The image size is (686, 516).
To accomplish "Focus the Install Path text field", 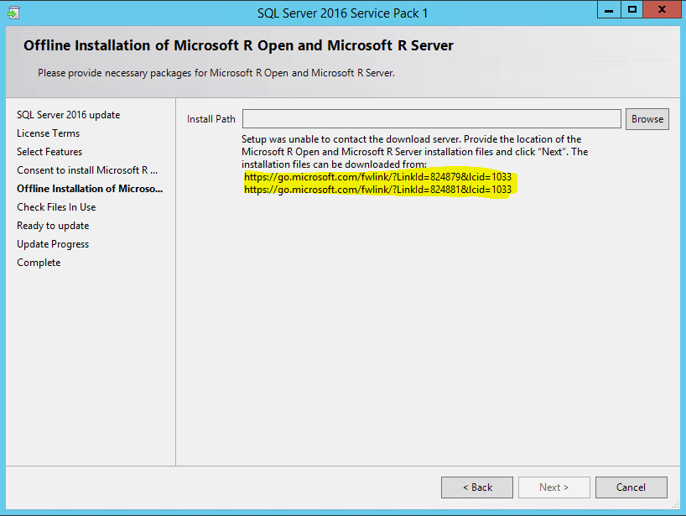I will pyautogui.click(x=432, y=119).
